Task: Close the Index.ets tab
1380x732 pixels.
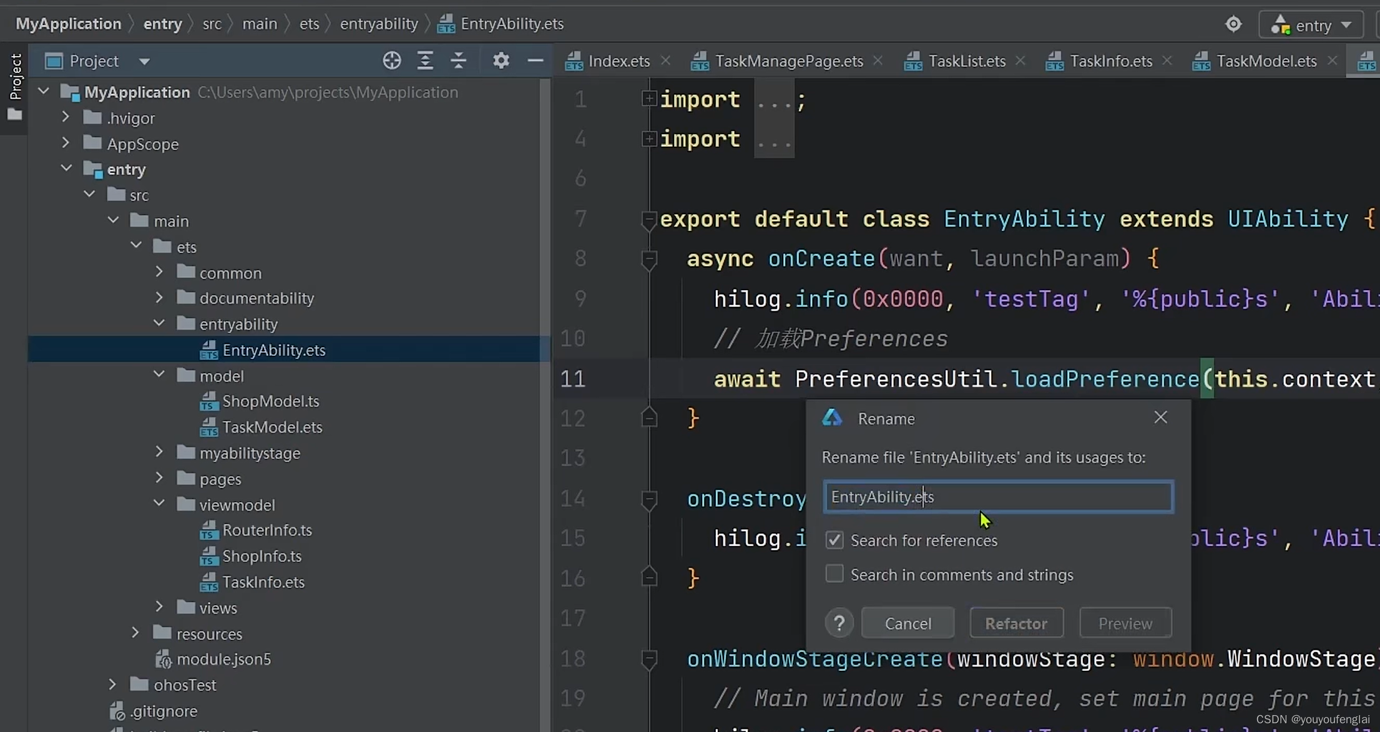Action: coord(665,61)
